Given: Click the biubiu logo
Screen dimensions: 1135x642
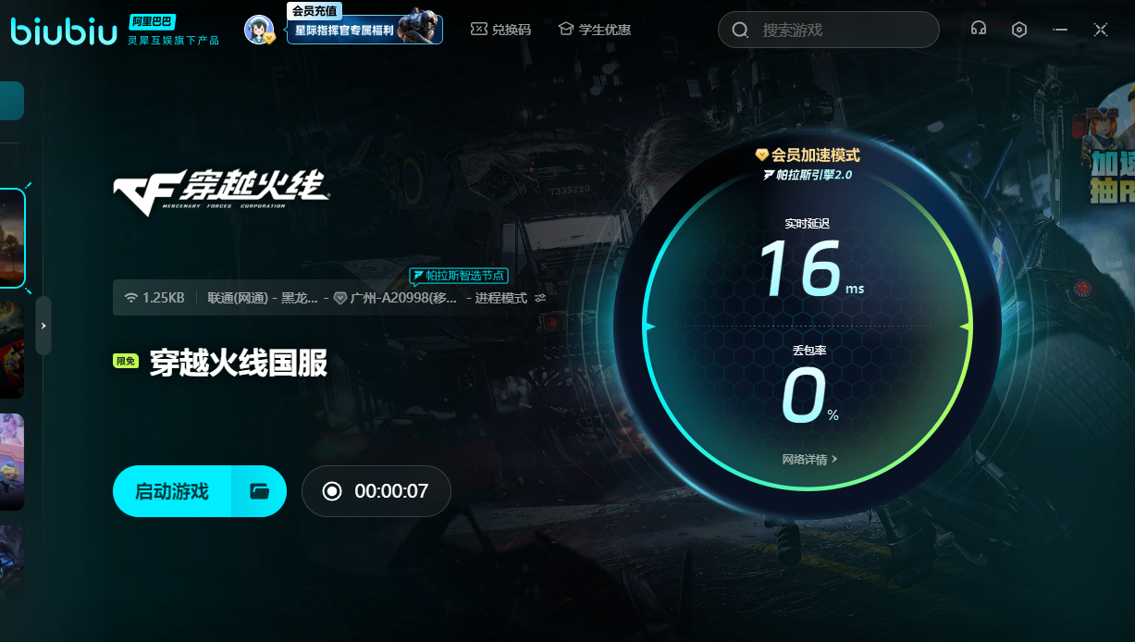Looking at the screenshot, I should pyautogui.click(x=64, y=31).
